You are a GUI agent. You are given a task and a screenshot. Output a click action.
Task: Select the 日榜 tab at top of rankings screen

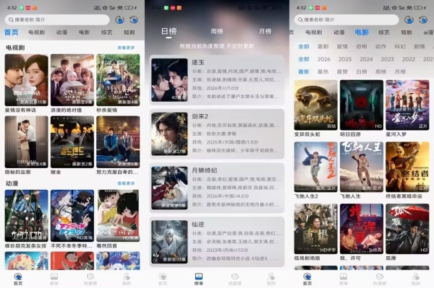[169, 31]
